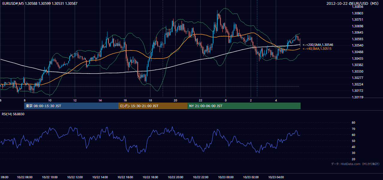383x180 pixels.
Task: Click hour label 16 under the price chart
Action: 125,100
